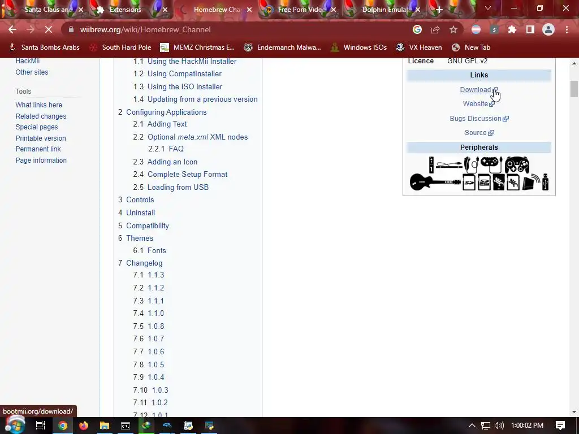579x434 pixels.
Task: Click the white Gecko card icon
Action: click(x=513, y=183)
